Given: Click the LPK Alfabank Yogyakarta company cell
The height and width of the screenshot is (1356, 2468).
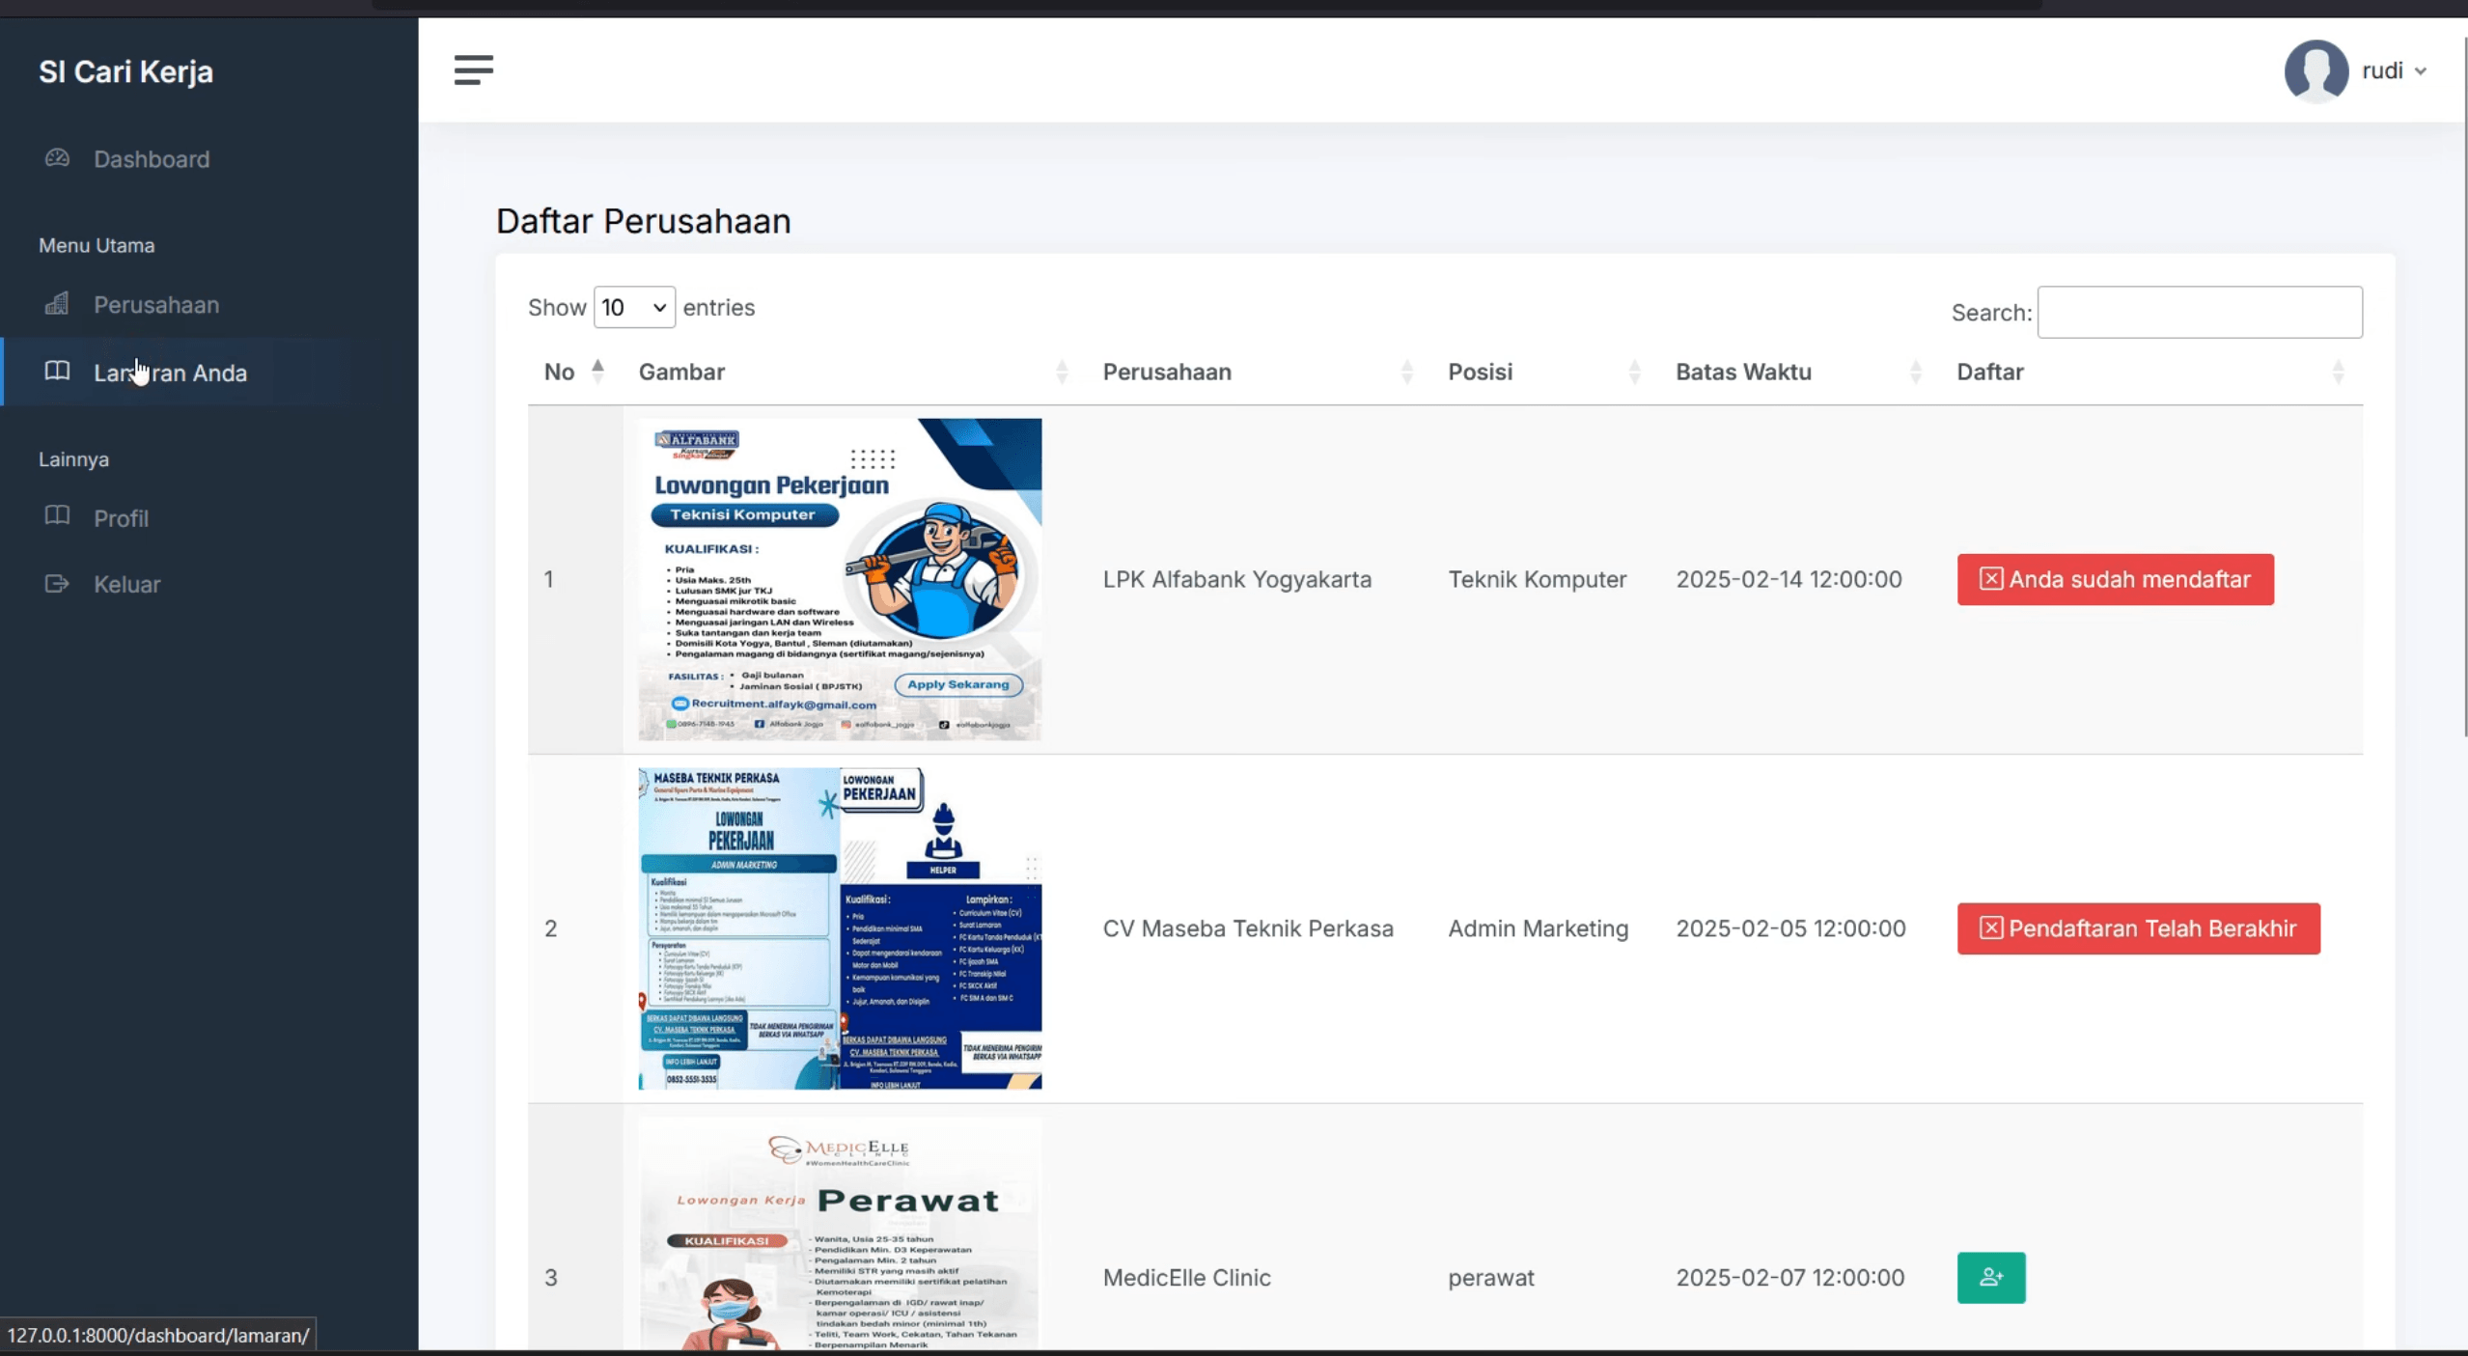Looking at the screenshot, I should pyautogui.click(x=1236, y=579).
